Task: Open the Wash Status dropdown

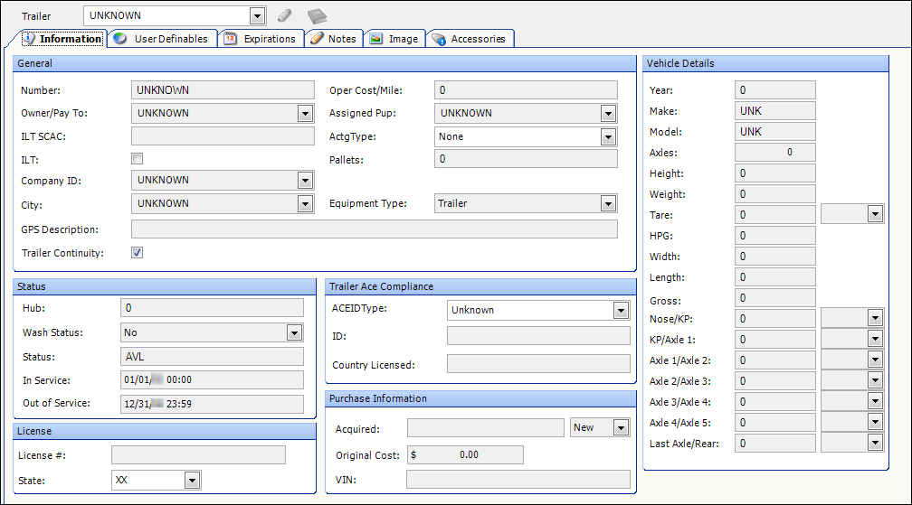Action: [294, 333]
